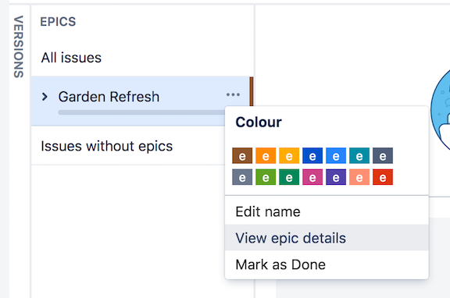Choose the dark green epic colour swatch
The height and width of the screenshot is (298, 450).
coord(289,177)
